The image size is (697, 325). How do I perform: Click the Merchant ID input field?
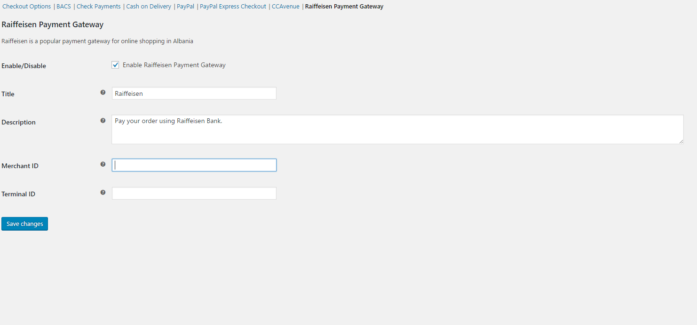point(194,165)
